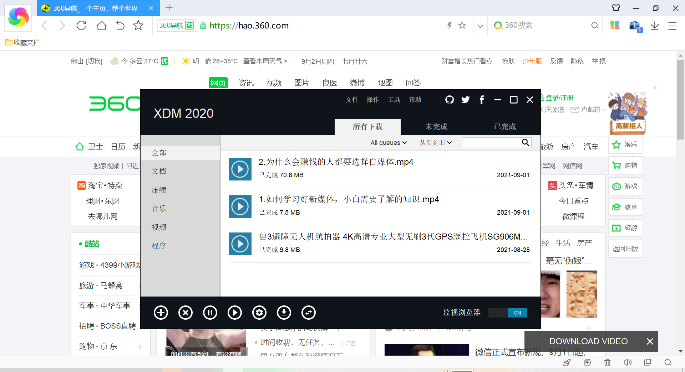Click the 资讯 search category tab
The image size is (685, 372).
click(x=246, y=83)
